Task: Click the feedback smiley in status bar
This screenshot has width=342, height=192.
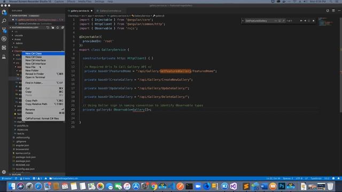Action: [x=333, y=179]
